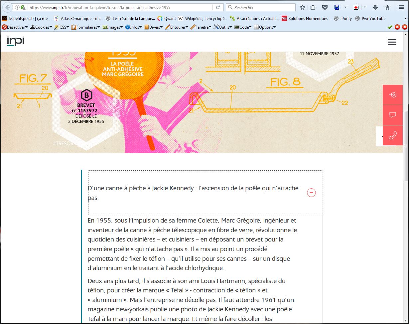This screenshot has height=324, width=409.
Task: Click the INPI logo
Action: click(x=16, y=42)
